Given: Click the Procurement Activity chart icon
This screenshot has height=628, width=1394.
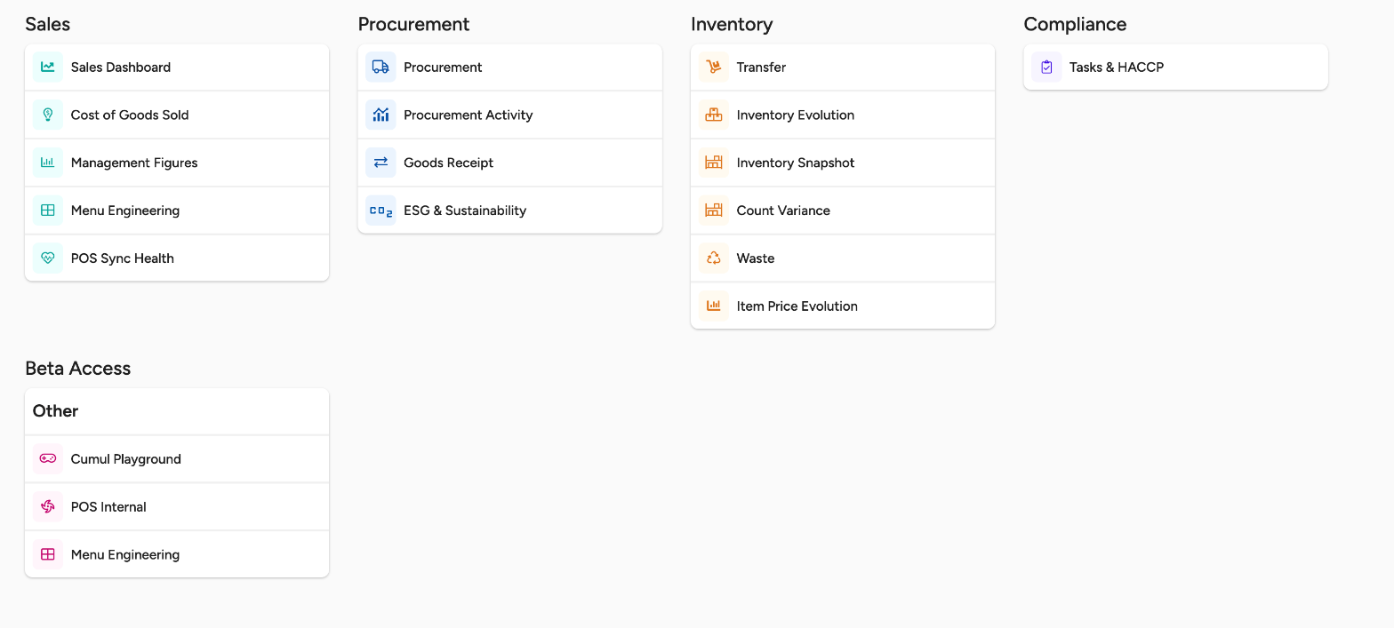Looking at the screenshot, I should 381,115.
